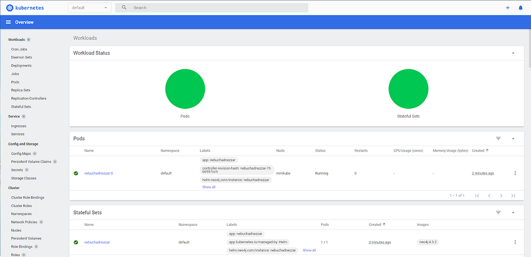This screenshot has width=531, height=257.
Task: Collapse the Stateful Sets card
Action: [513, 212]
